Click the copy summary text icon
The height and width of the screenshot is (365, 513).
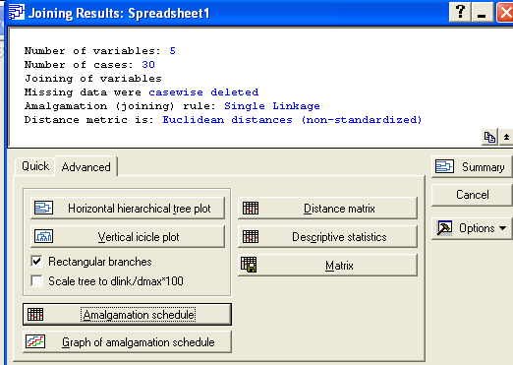[x=489, y=137]
